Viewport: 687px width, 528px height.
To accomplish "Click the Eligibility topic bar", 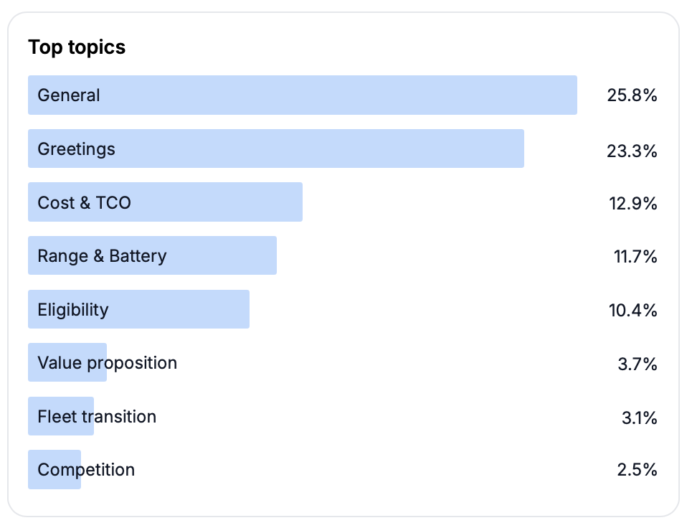I will [138, 309].
